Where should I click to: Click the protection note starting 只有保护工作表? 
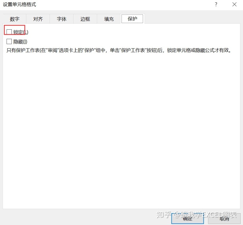click(119, 50)
